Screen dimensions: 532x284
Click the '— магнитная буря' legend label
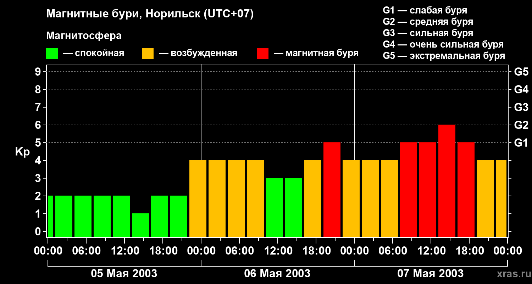tap(316, 53)
